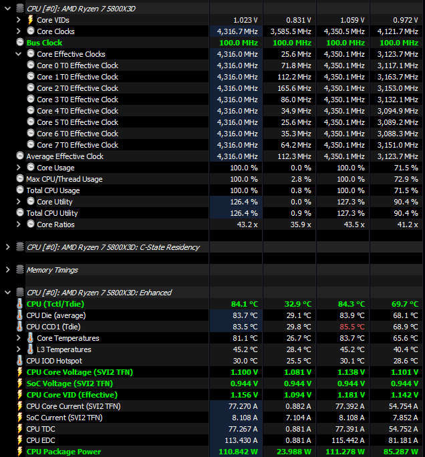Click the 126.4 % Total CPU Utility value

[244, 213]
